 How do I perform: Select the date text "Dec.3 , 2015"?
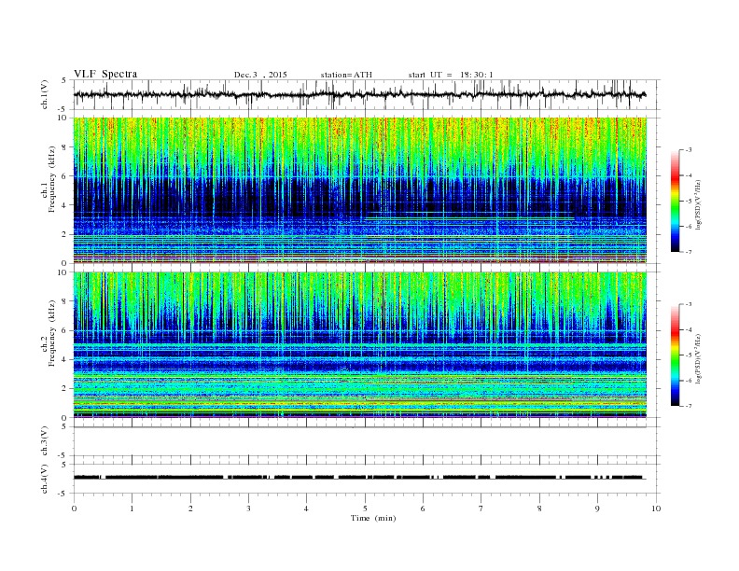pyautogui.click(x=260, y=75)
